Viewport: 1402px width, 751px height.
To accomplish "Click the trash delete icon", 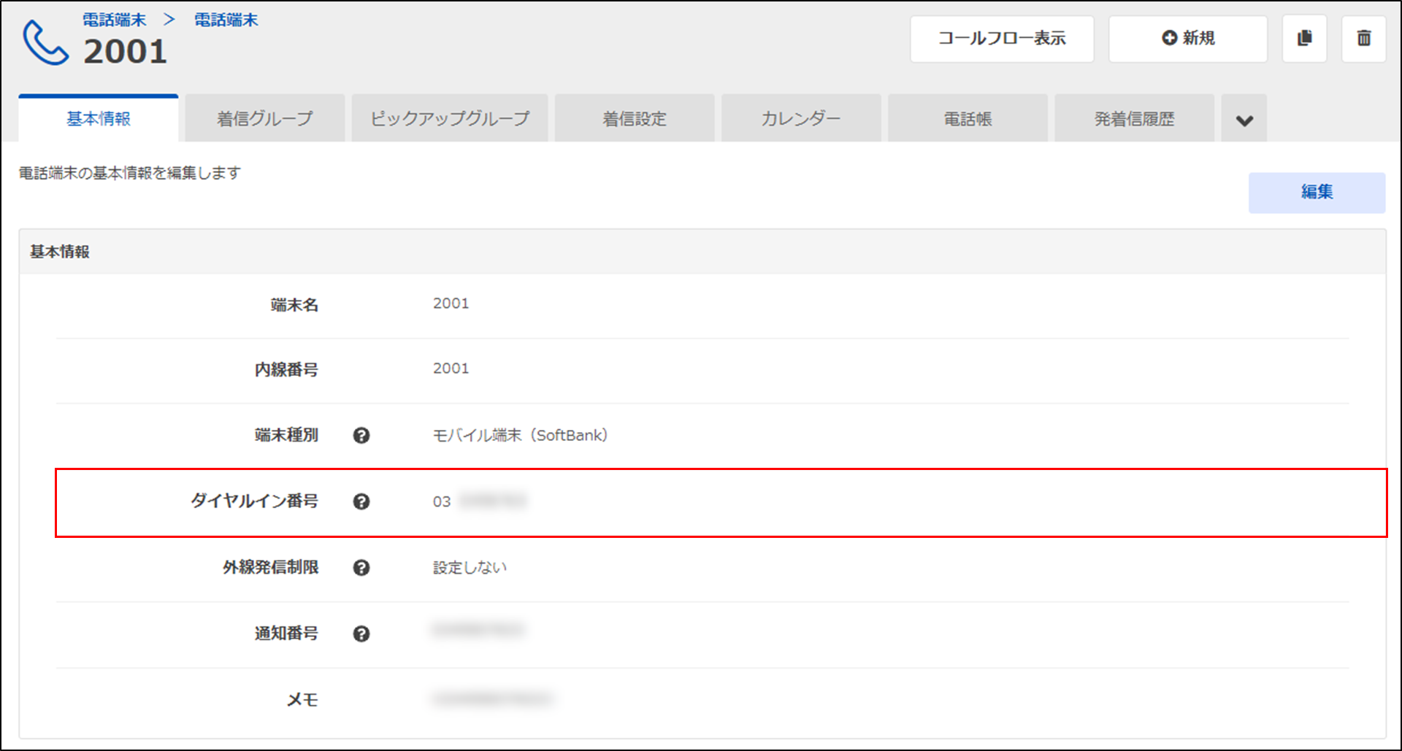I will (x=1363, y=39).
